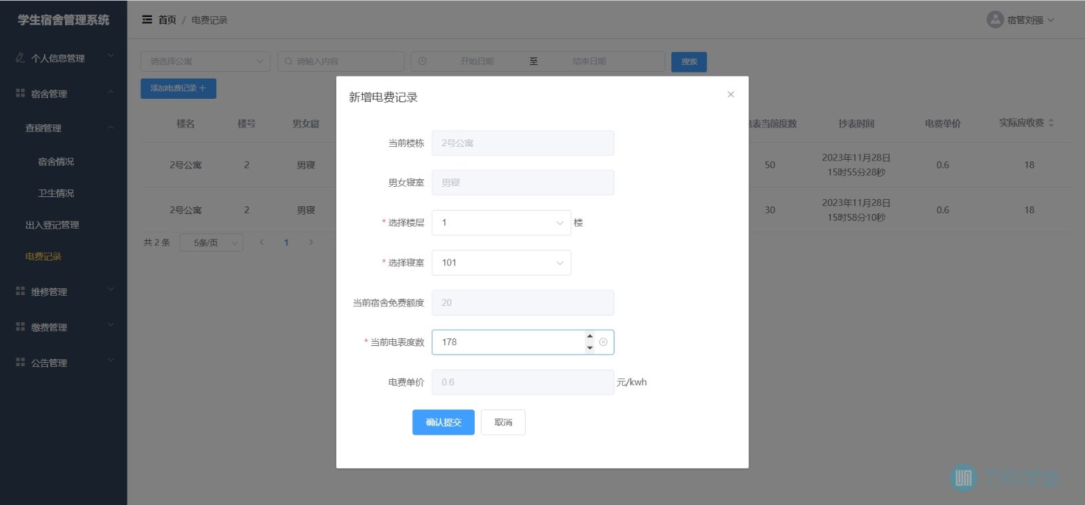Click the 2023年11月28日 15时58分10秒 cell
1085x505 pixels.
856,210
